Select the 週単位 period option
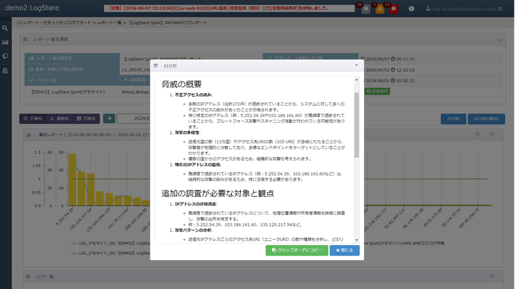This screenshot has height=289, width=515. click(x=60, y=118)
